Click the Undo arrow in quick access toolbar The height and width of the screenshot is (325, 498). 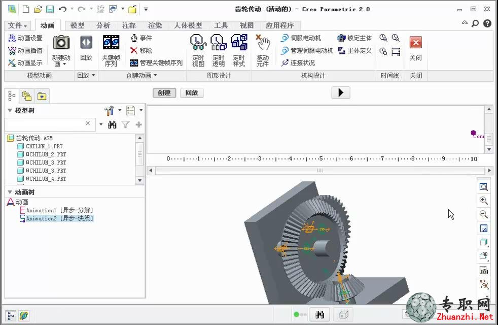[x=62, y=9]
